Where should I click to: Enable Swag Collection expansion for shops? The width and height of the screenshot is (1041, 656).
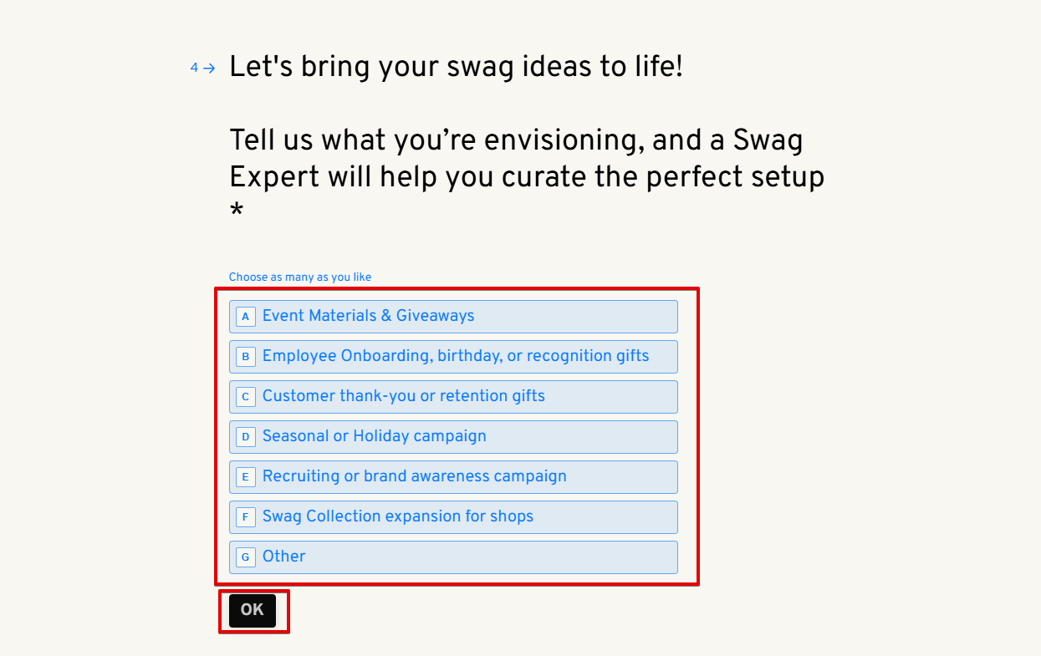click(x=398, y=516)
